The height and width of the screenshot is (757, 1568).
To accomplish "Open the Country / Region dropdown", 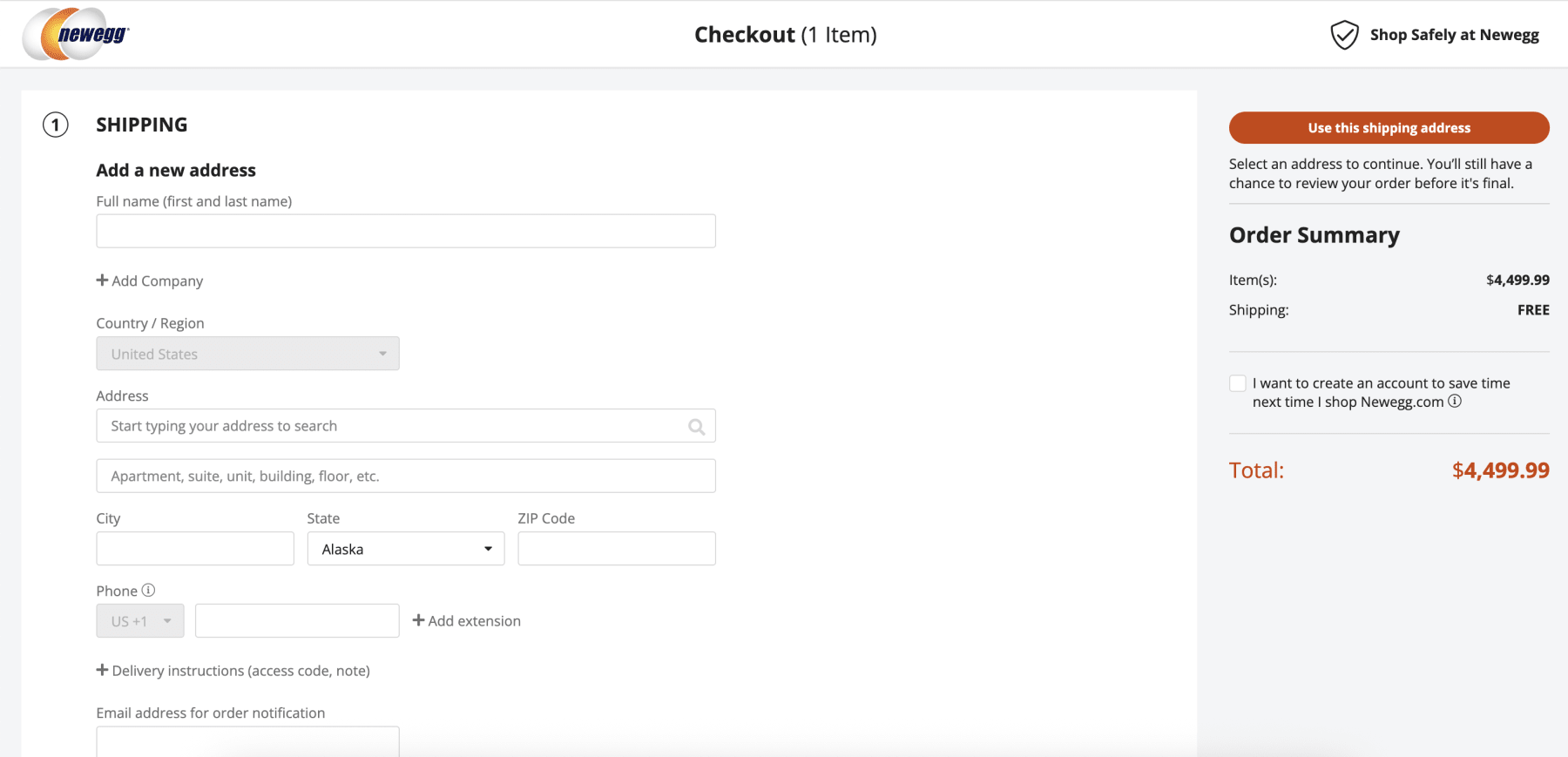I will (x=247, y=354).
